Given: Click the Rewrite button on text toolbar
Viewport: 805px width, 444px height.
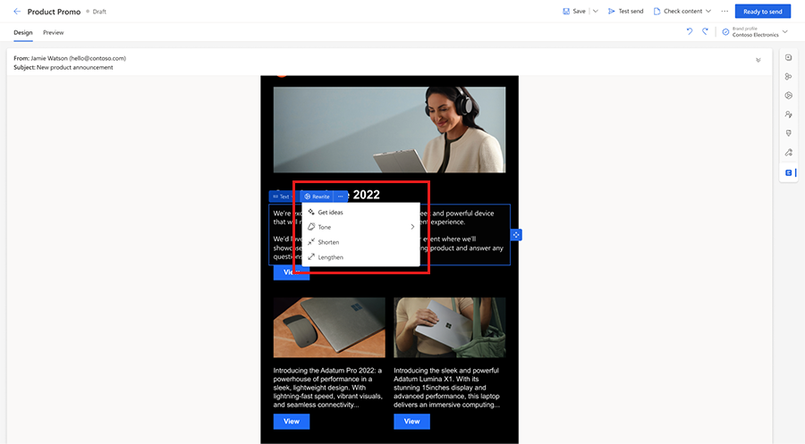Looking at the screenshot, I should pos(317,197).
